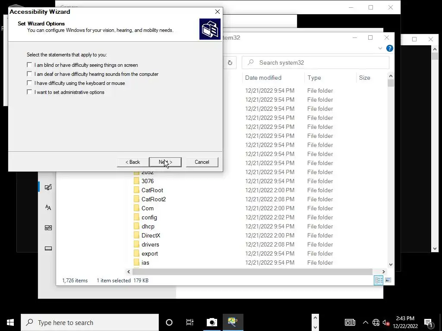This screenshot has height=331, width=442.
Task: Open the Fonts sidebar icon in Settings window
Action: coord(48,207)
